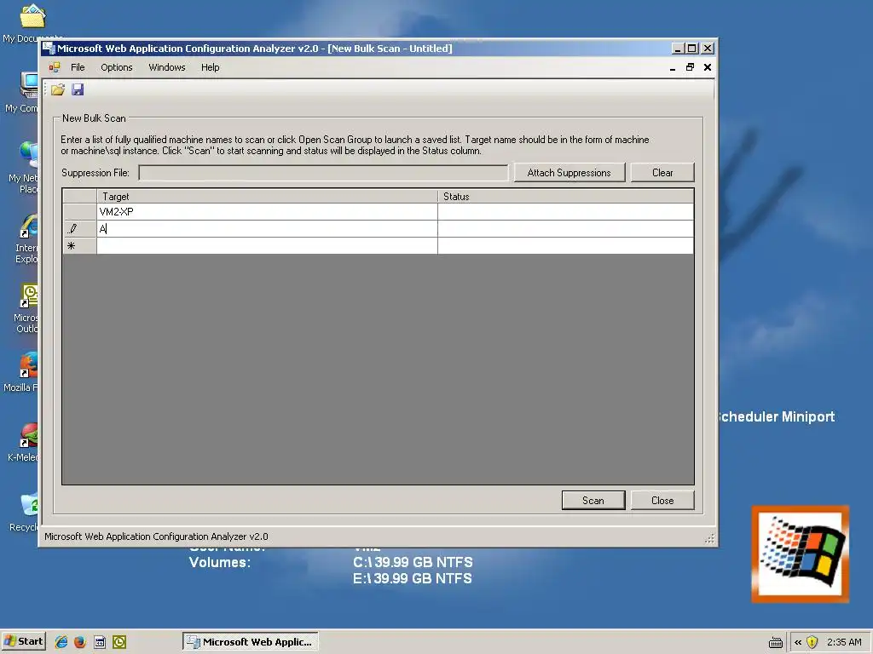Click the Close button beside Scan
873x654 pixels.
click(x=662, y=501)
